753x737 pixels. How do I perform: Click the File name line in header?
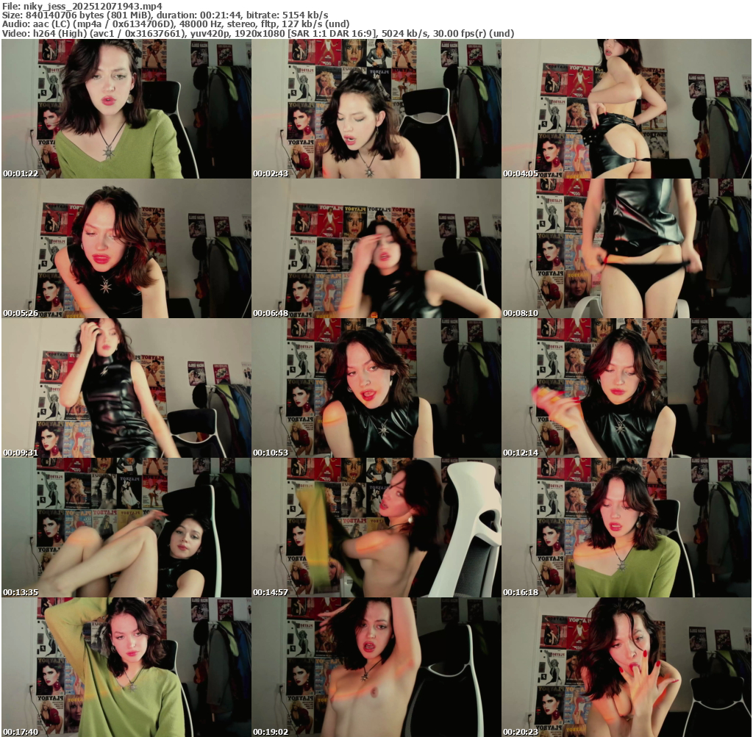(x=82, y=5)
